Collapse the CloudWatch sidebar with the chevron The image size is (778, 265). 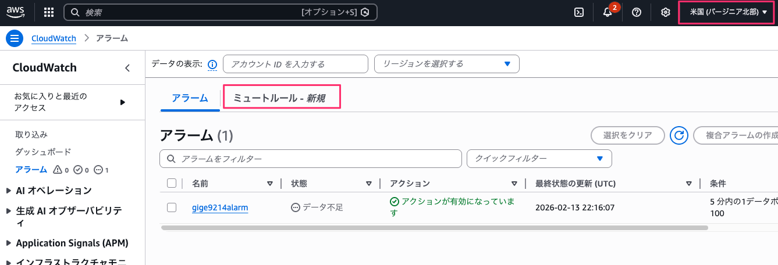(x=127, y=68)
